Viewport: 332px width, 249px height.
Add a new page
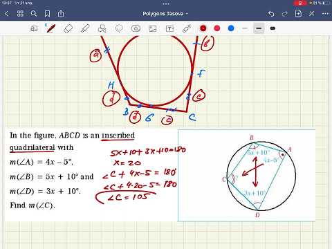(298, 13)
